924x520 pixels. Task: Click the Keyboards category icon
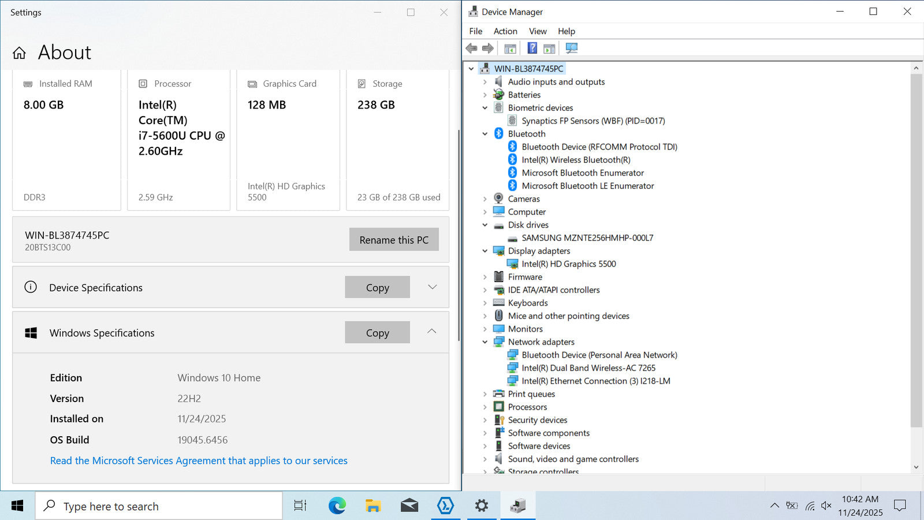(499, 303)
